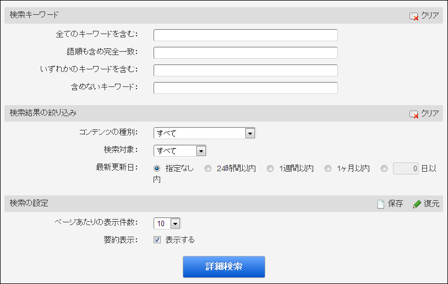Open the 検索対象 dropdown
The image size is (448, 284).
pyautogui.click(x=180, y=151)
